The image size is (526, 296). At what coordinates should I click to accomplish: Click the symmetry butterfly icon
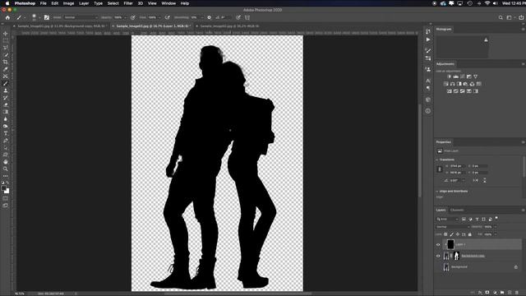(247, 17)
